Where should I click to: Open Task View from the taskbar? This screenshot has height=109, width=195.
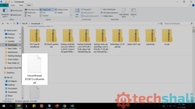[x=11, y=106]
